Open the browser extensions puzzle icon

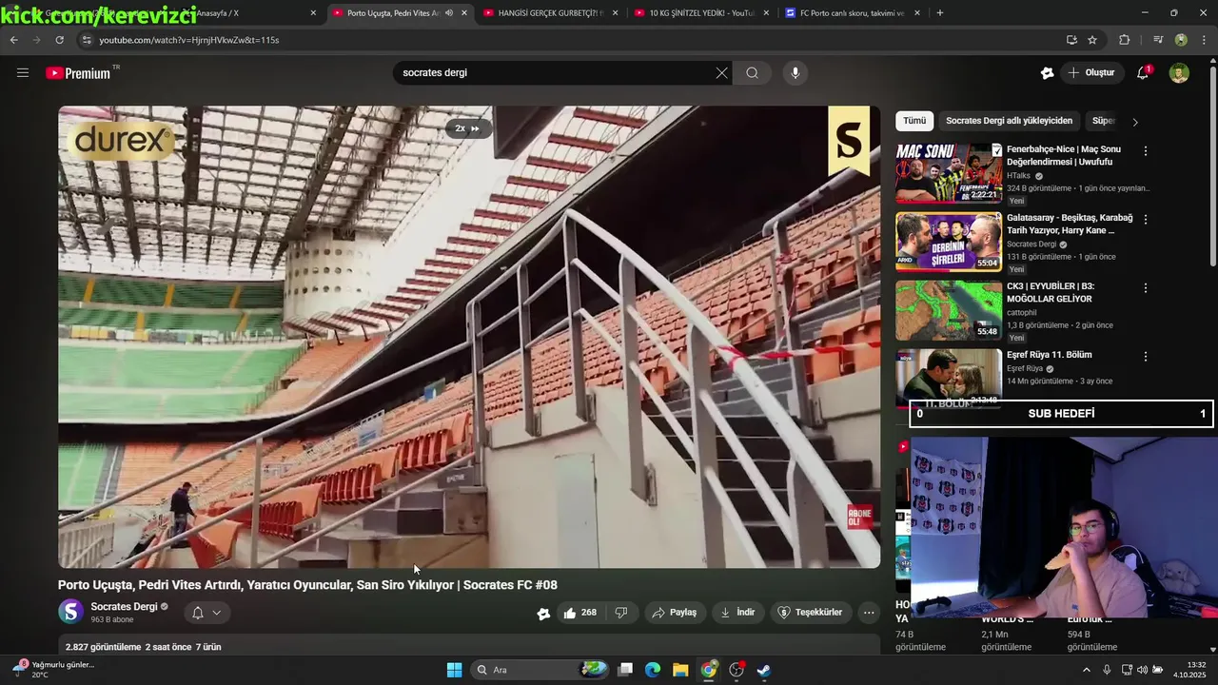1124,40
